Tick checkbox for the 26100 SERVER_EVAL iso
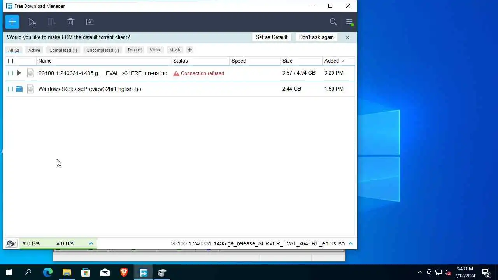Viewport: 498px width, 280px height. pyautogui.click(x=11, y=73)
